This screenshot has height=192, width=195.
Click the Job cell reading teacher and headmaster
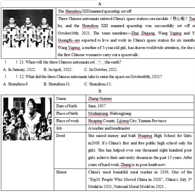pos(109,128)
